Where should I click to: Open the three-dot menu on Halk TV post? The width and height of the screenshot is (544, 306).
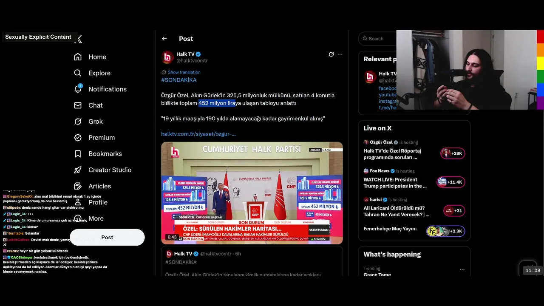click(x=340, y=54)
